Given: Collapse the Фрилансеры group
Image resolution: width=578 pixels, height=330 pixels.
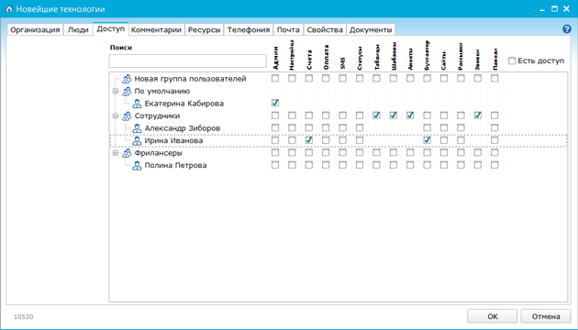Looking at the screenshot, I should [116, 153].
